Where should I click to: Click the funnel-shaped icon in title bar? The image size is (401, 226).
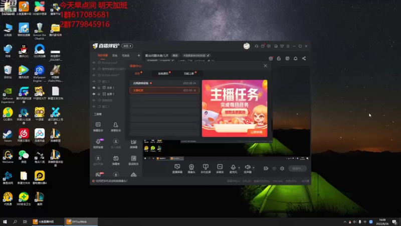[282, 46]
